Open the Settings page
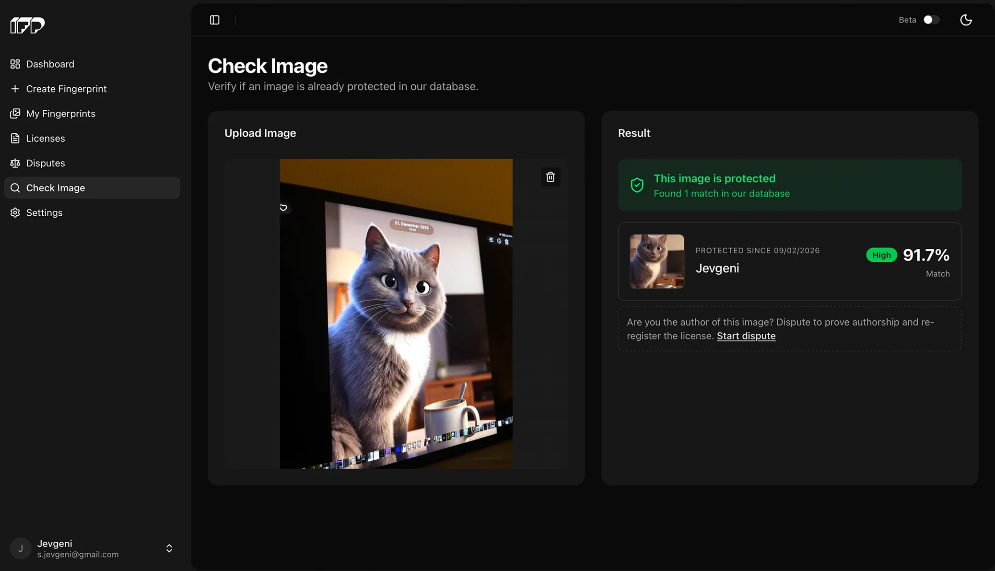Image resolution: width=995 pixels, height=571 pixels. point(92,212)
